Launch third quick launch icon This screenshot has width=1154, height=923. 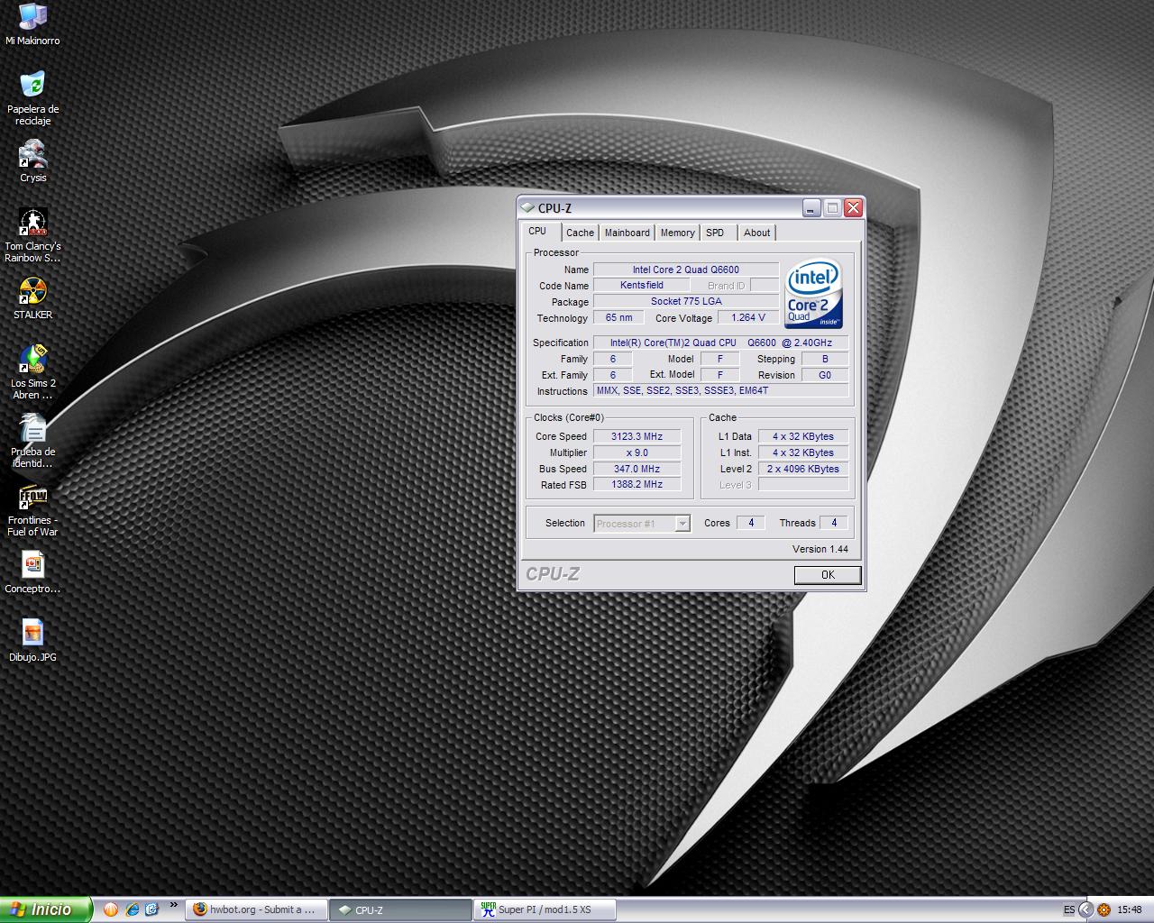coord(151,909)
